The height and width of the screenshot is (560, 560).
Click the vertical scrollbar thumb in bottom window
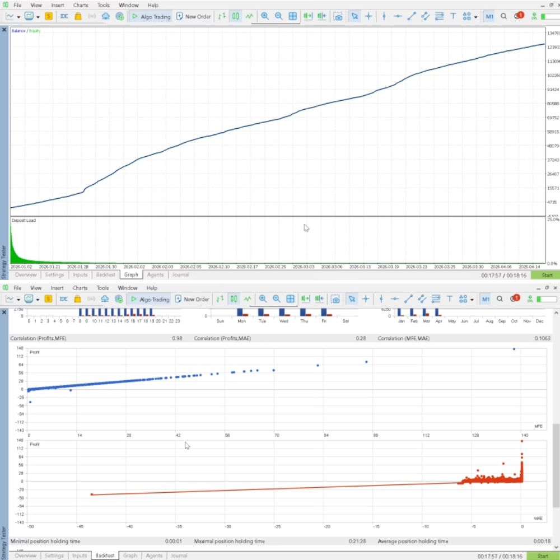(x=556, y=465)
